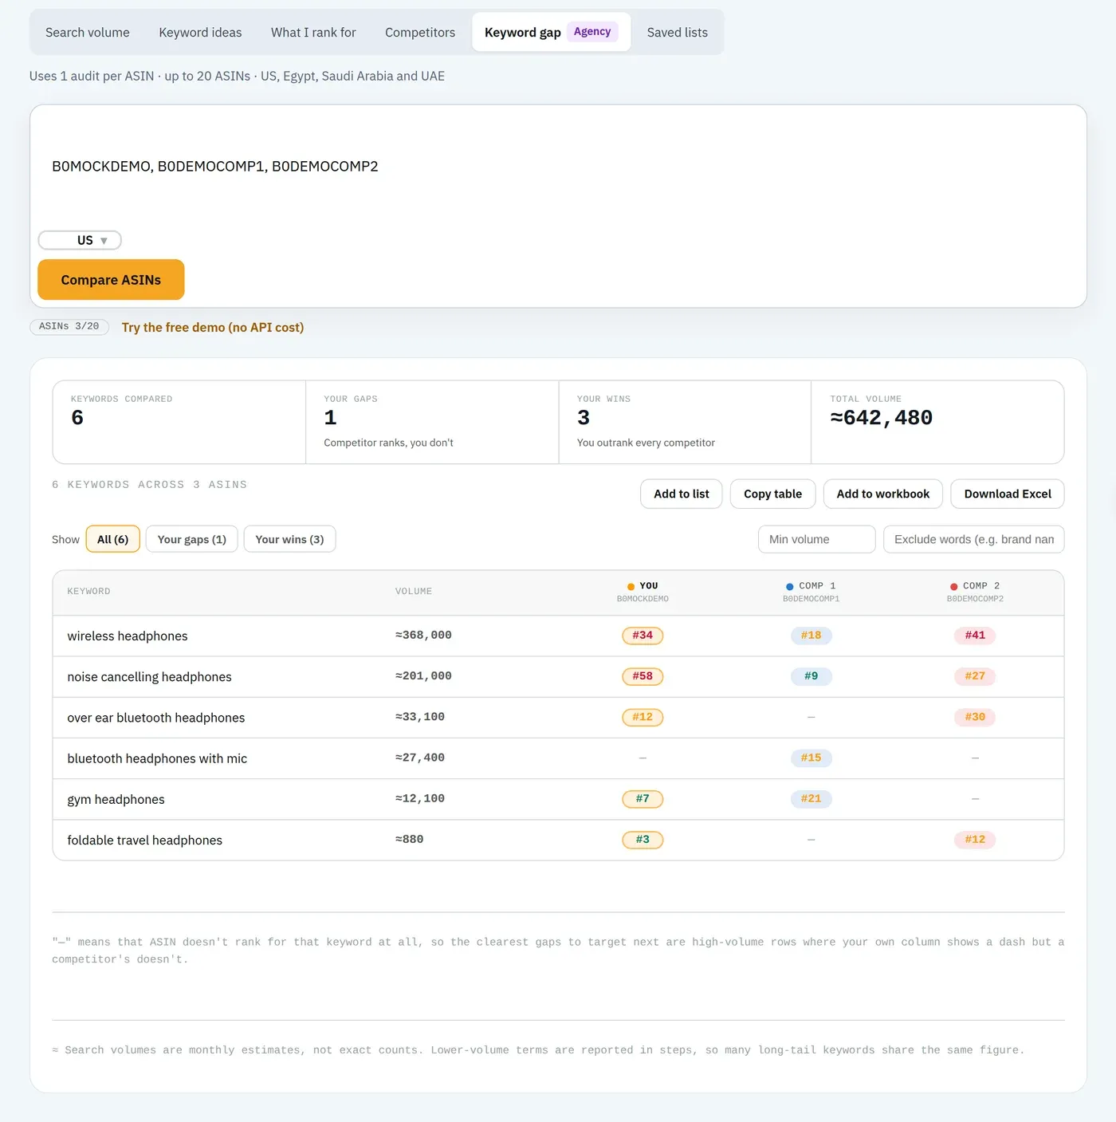Filter by Your wins (3)
Image resolution: width=1116 pixels, height=1122 pixels.
[x=289, y=539]
